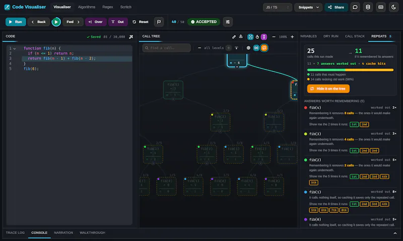This screenshot has width=403, height=241.
Task: Click the fit-to-view focus icon
Action: pos(250,37)
